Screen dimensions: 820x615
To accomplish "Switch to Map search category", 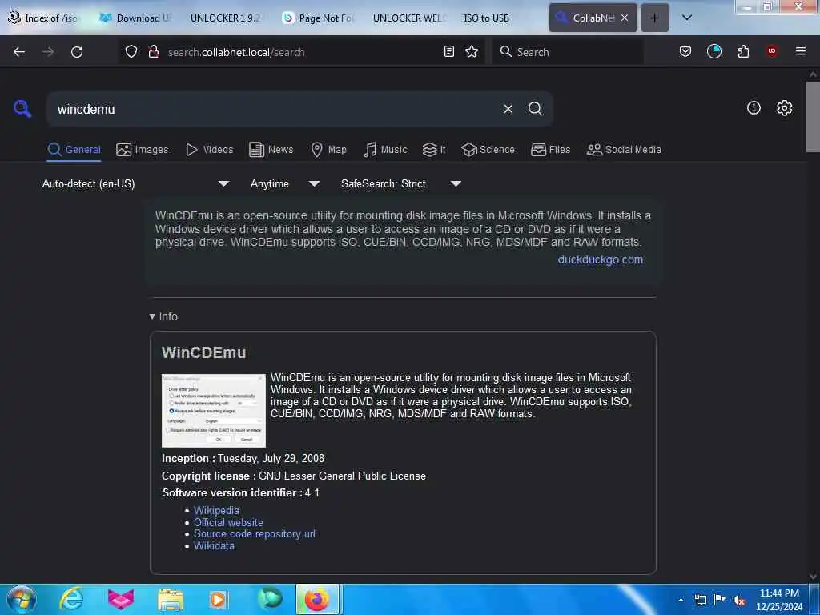I will [328, 150].
